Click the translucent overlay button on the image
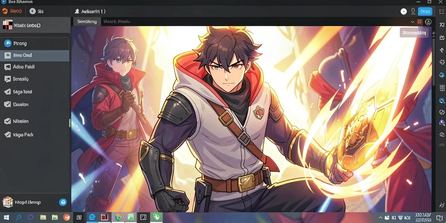Screen dimensions: 446x223 click(414, 33)
